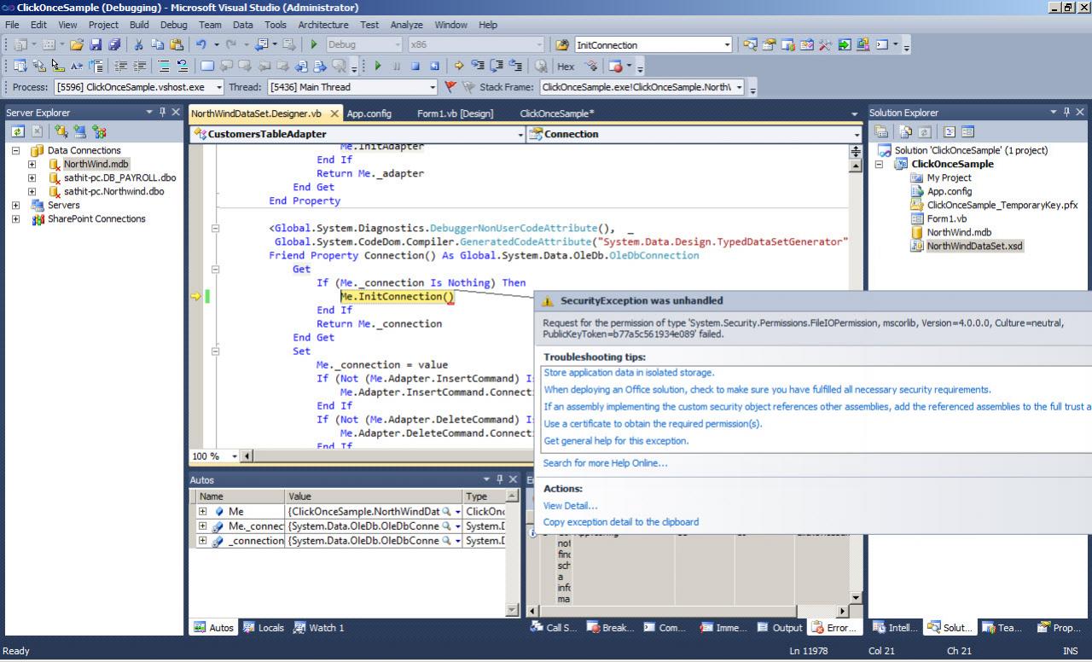Screen dimensions: 1092x662
Task: Expand the Me row in Autos
Action: pyautogui.click(x=203, y=511)
